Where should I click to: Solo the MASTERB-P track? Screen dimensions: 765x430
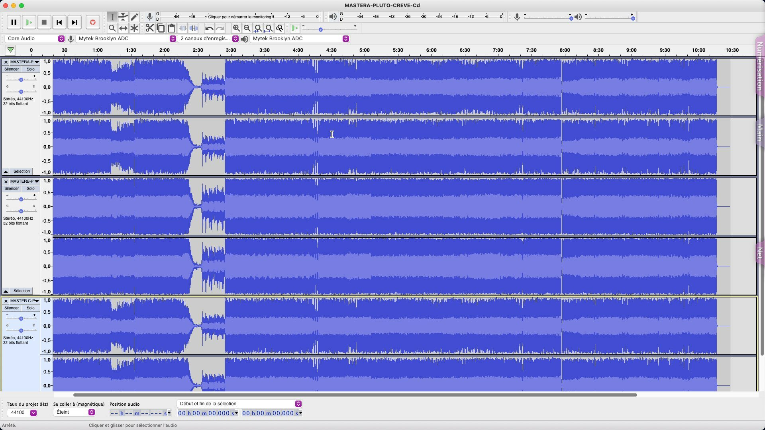30,189
